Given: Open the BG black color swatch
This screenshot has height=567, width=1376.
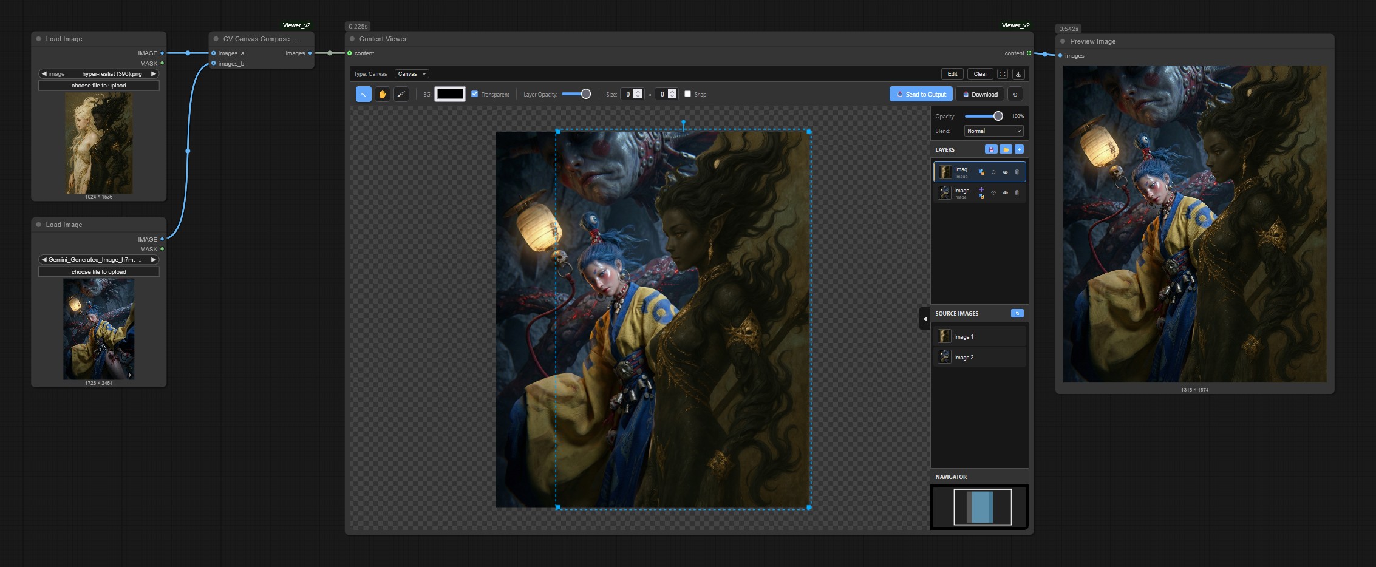Looking at the screenshot, I should click(x=450, y=94).
